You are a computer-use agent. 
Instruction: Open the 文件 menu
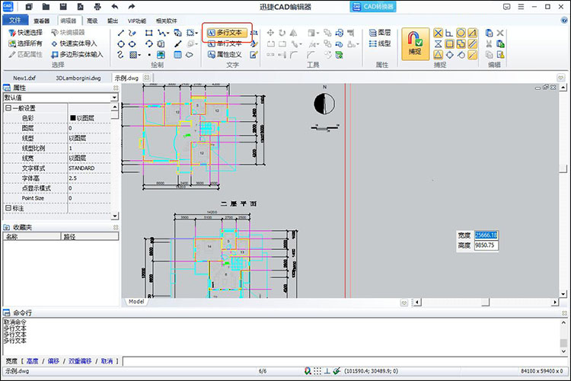point(15,20)
